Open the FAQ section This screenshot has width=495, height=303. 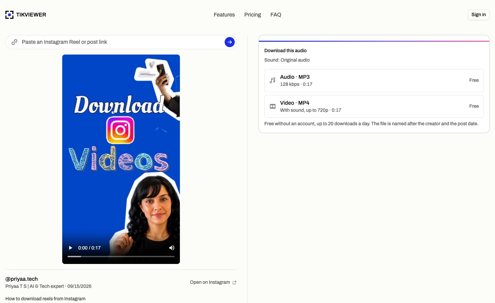[276, 15]
